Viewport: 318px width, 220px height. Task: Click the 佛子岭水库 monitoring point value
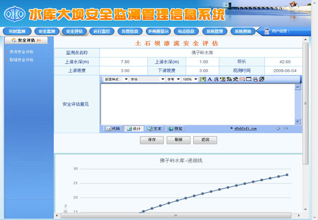(202, 52)
